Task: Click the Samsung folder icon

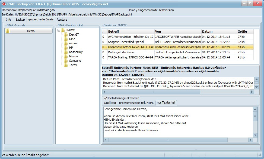Action: point(66,61)
